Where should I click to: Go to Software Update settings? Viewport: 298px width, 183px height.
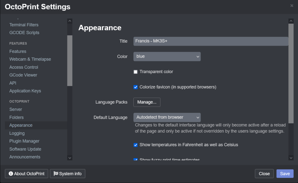25,149
